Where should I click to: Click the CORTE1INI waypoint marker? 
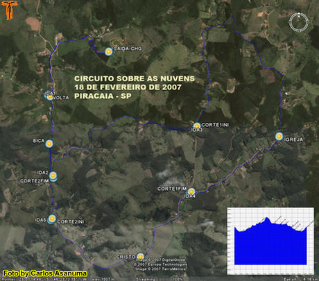197,126
